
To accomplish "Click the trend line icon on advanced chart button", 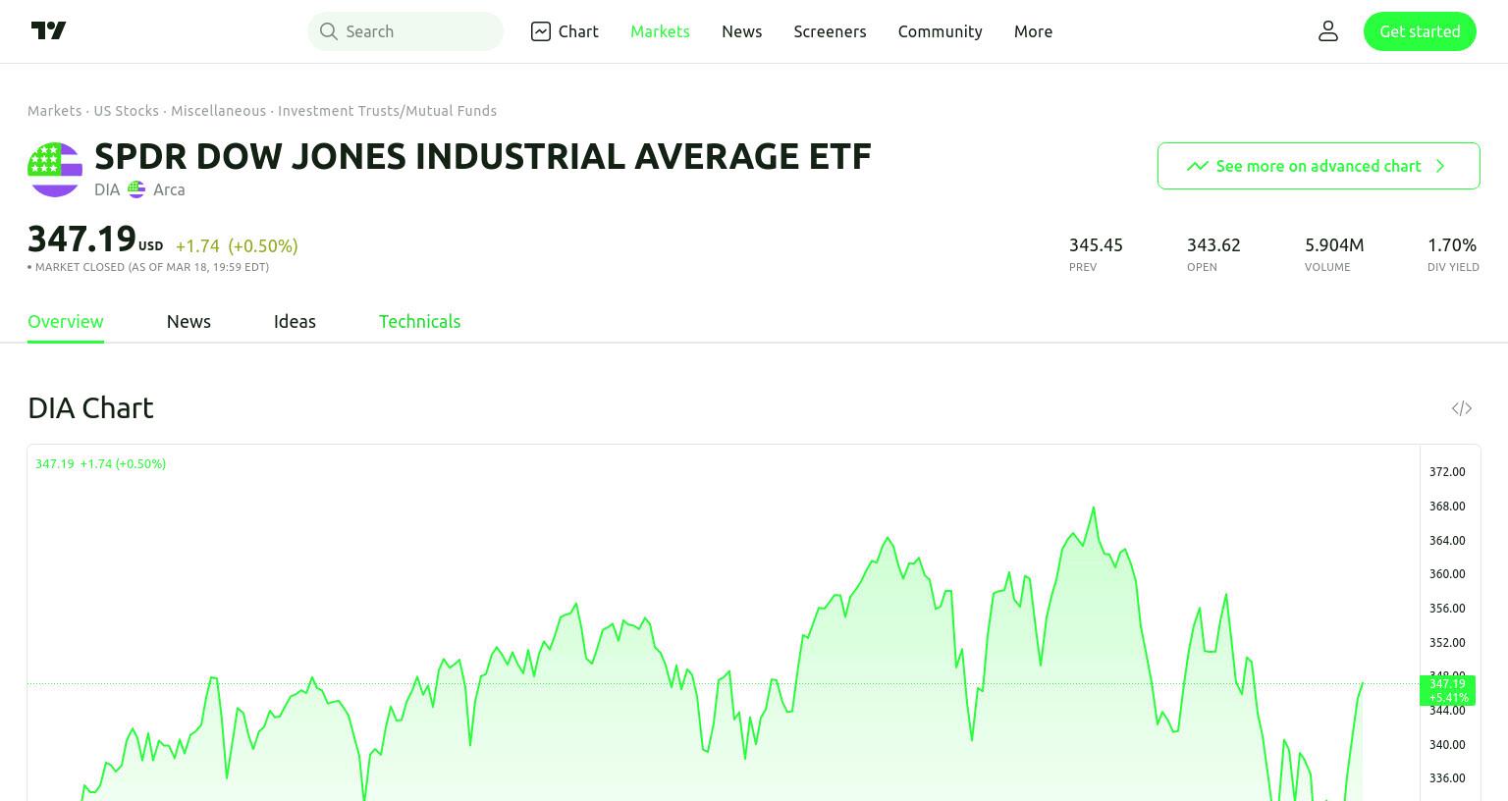I will coord(1197,166).
